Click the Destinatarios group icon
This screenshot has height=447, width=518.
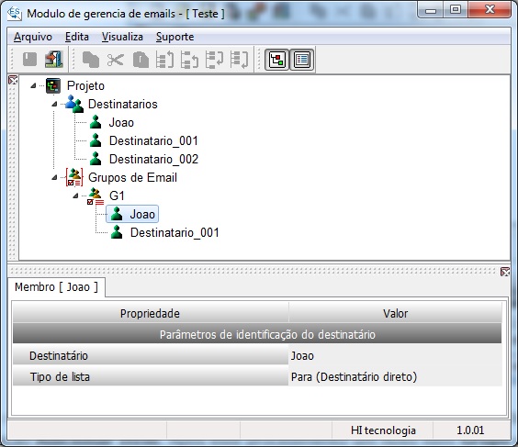pyautogui.click(x=74, y=104)
